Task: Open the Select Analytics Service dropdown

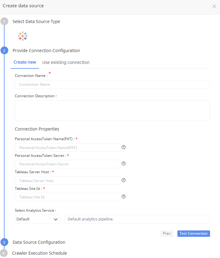Action: tap(37, 219)
